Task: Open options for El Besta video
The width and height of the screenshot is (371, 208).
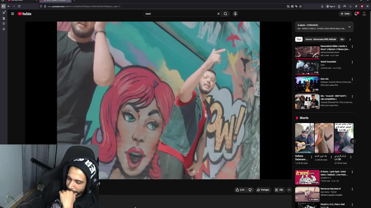Action: (x=352, y=172)
